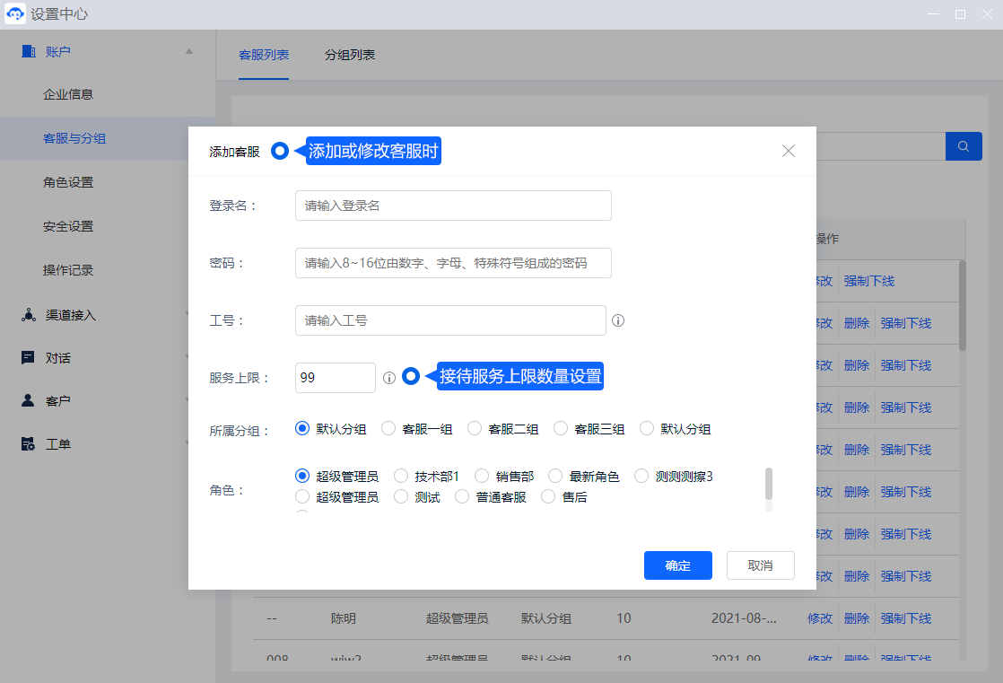This screenshot has width=1003, height=683.
Task: Open 安全设置 in the sidebar
Action: click(x=68, y=226)
